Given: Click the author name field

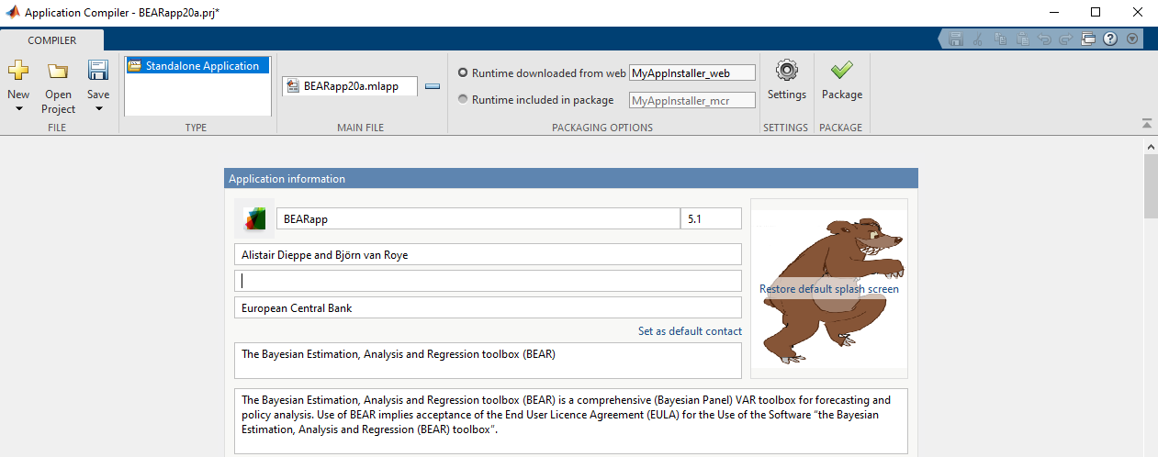Looking at the screenshot, I should click(x=488, y=254).
